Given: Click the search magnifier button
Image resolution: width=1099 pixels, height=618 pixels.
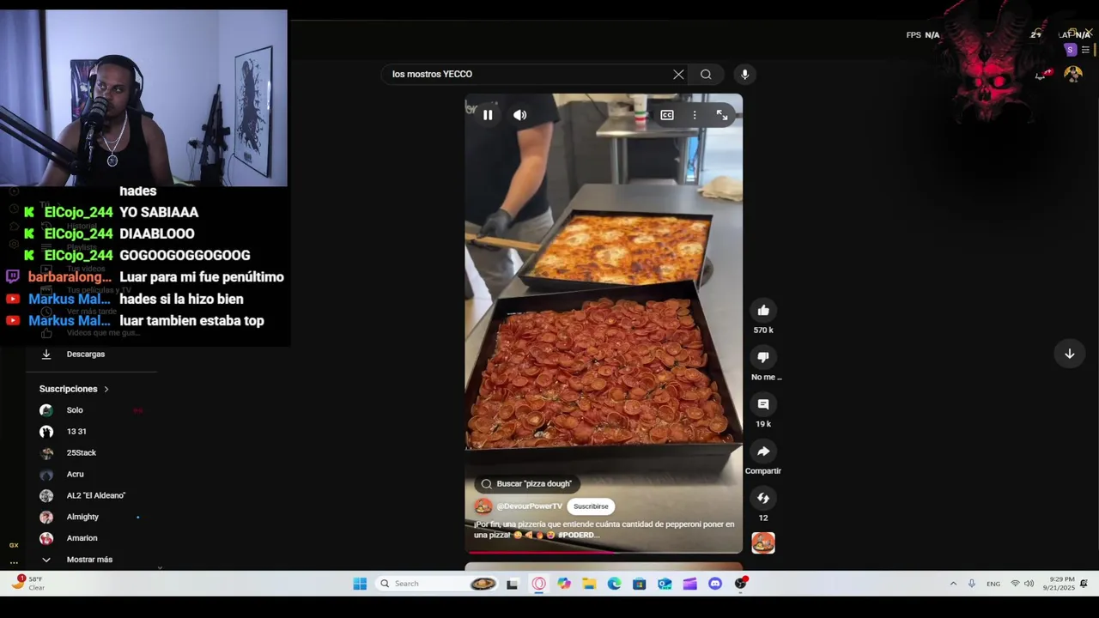Looking at the screenshot, I should [x=706, y=75].
